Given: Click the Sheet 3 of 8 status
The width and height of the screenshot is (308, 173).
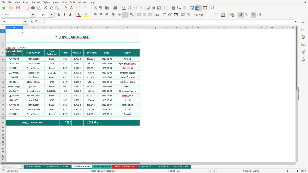Looking at the screenshot, I should [13, 171].
